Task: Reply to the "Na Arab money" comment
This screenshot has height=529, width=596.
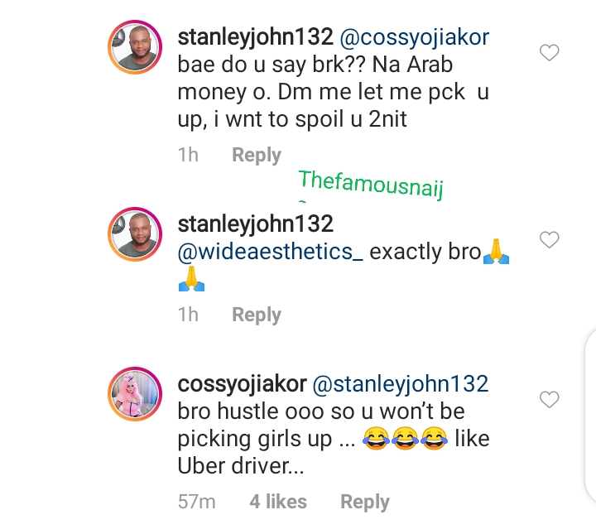Action: coord(256,155)
